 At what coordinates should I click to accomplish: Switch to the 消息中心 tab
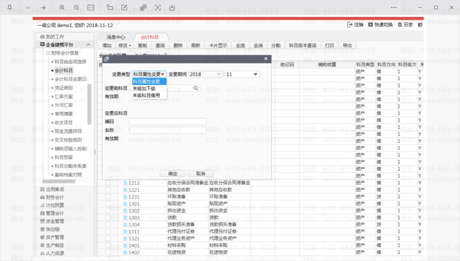pos(116,37)
